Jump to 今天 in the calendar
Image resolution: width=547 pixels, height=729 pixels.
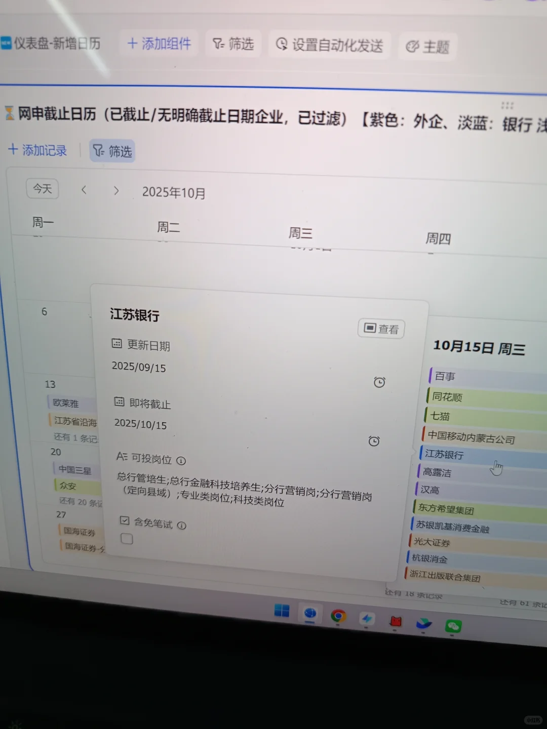pyautogui.click(x=43, y=189)
